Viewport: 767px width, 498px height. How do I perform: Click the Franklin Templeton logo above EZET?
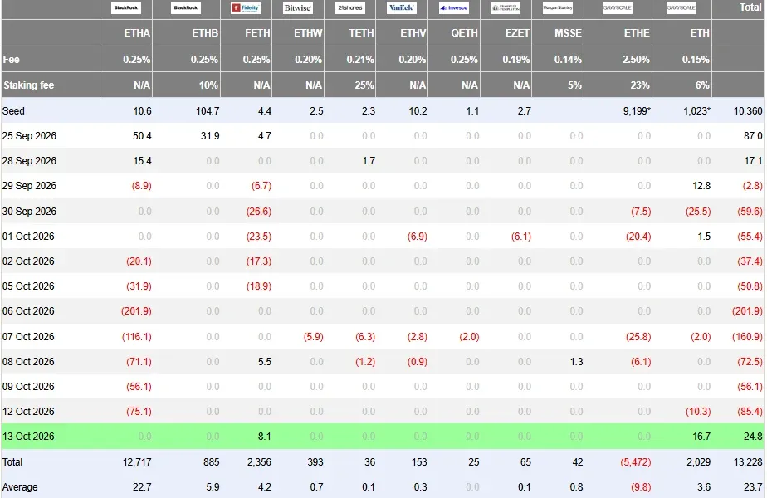tap(506, 7)
